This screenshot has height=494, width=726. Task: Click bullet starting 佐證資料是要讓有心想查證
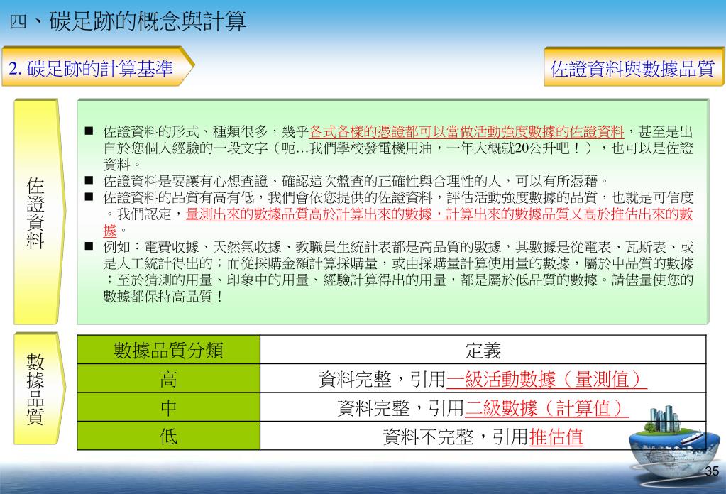(355, 180)
